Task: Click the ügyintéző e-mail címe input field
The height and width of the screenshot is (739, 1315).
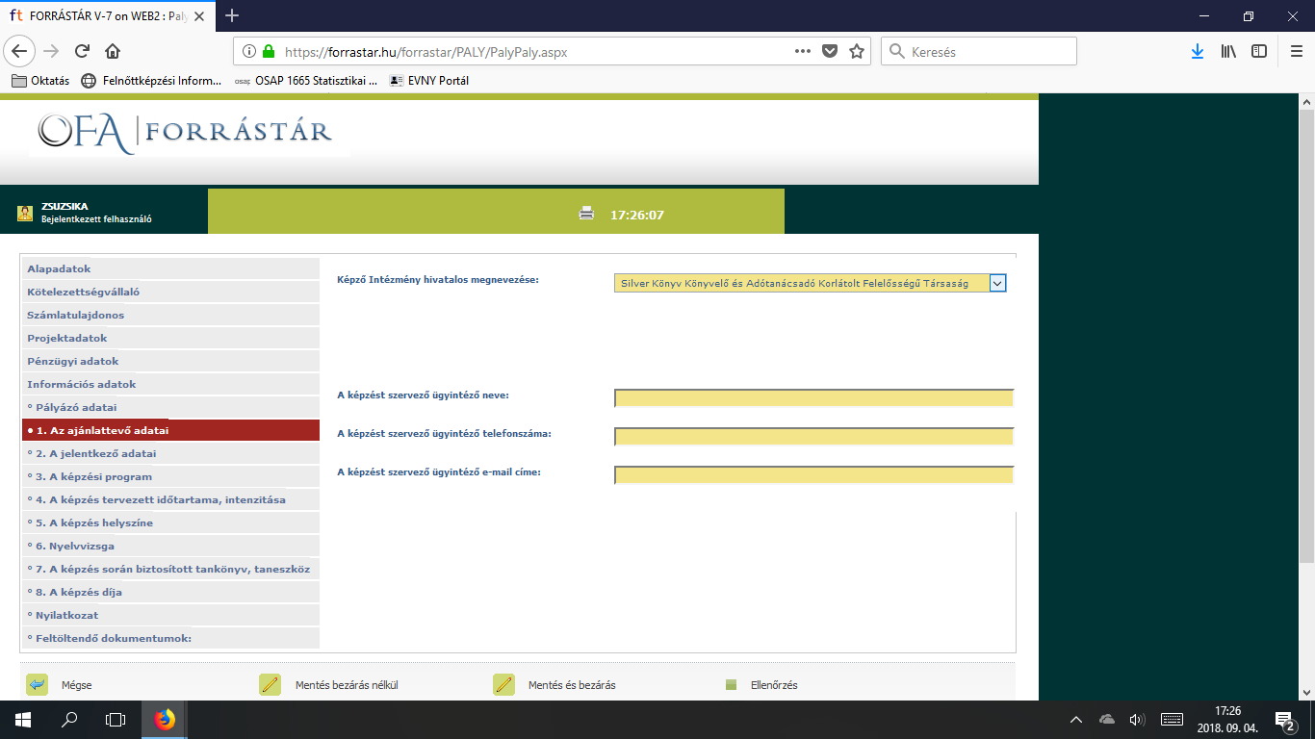Action: (x=814, y=475)
